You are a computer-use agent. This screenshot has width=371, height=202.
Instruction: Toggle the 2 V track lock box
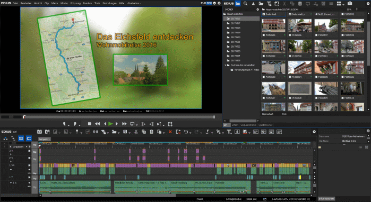29,158
